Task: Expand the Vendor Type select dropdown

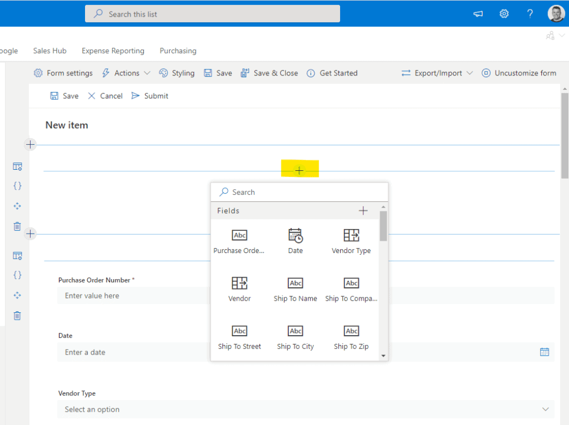Action: click(545, 409)
